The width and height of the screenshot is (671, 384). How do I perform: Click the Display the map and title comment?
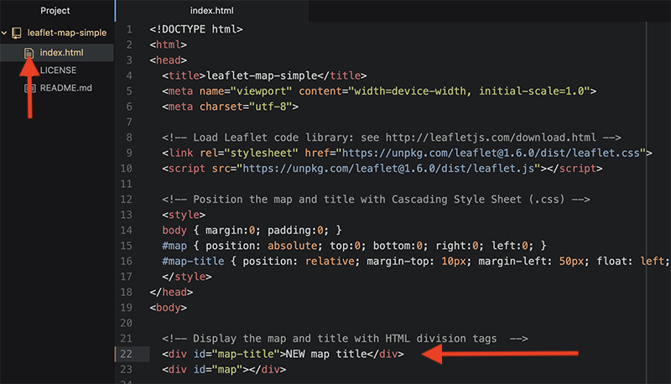click(345, 339)
